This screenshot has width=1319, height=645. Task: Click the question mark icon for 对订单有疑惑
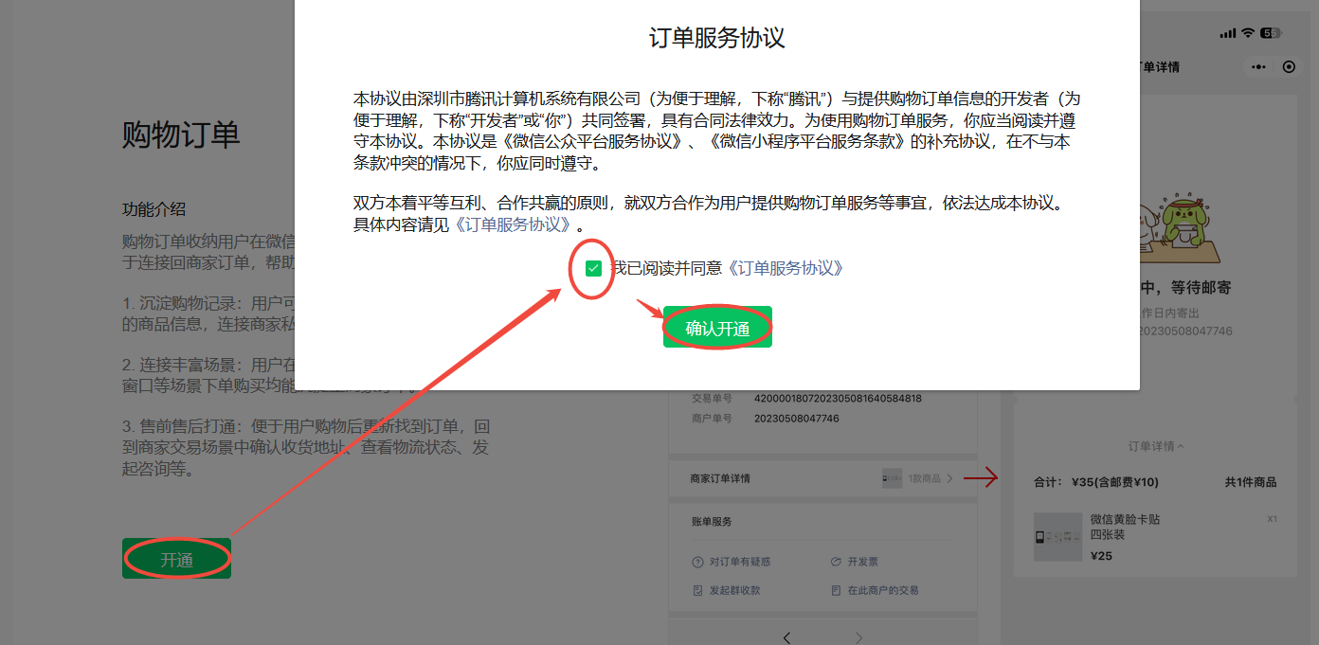(x=697, y=562)
